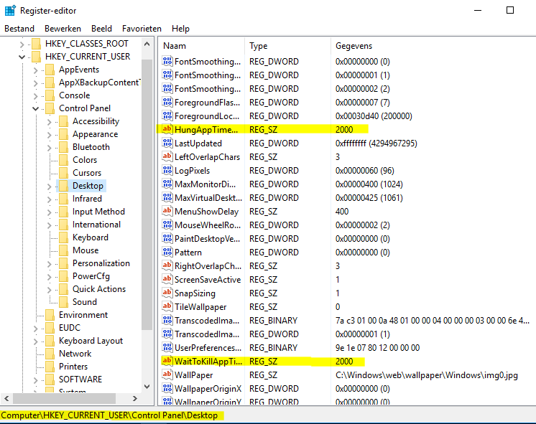The image size is (536, 424).
Task: Click the WallPaper string value icon
Action: coord(167,374)
